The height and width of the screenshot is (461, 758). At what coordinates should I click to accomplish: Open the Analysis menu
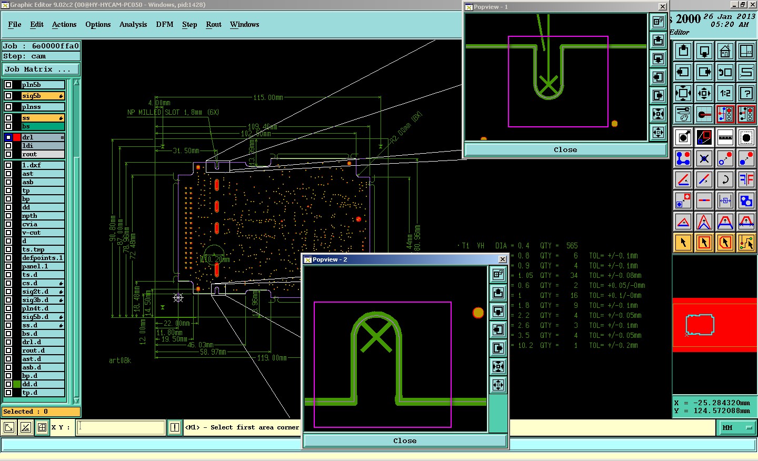click(x=133, y=24)
